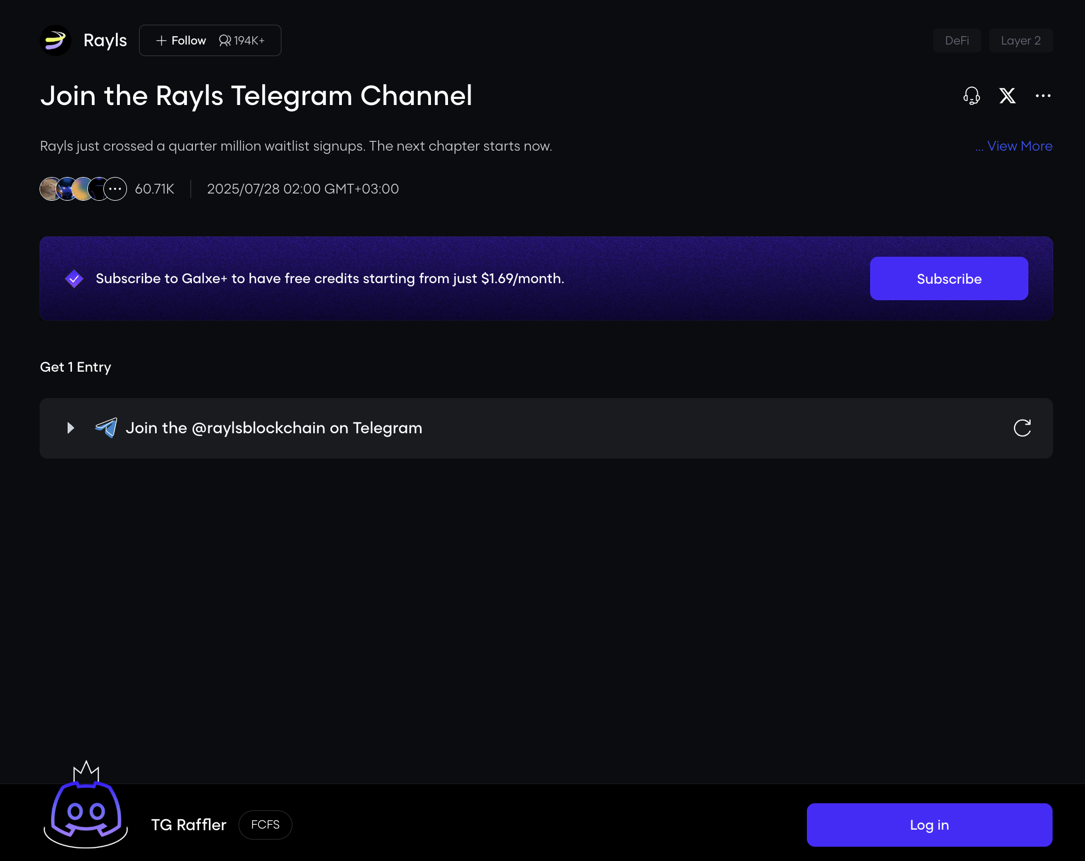The height and width of the screenshot is (861, 1085).
Task: Select the FCFS badge
Action: pos(265,825)
